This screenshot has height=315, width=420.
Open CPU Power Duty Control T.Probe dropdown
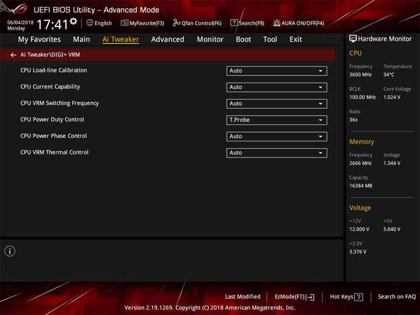tap(276, 120)
